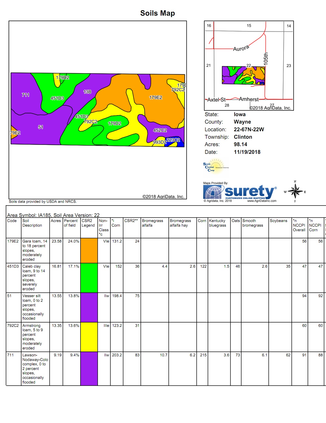Click the 452C2 label on the soils map
This screenshot has width=326, height=423.
click(x=160, y=130)
